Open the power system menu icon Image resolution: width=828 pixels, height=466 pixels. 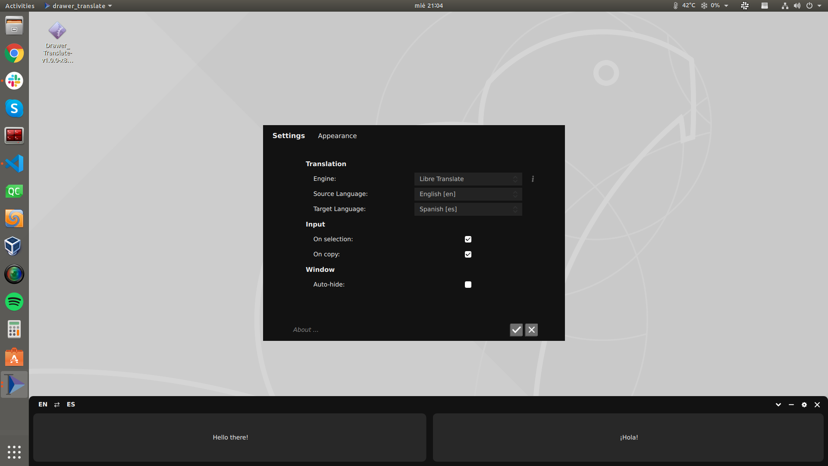click(809, 6)
